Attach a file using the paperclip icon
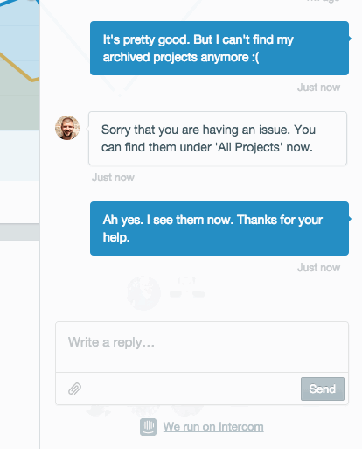This screenshot has height=449, width=362. [x=74, y=389]
